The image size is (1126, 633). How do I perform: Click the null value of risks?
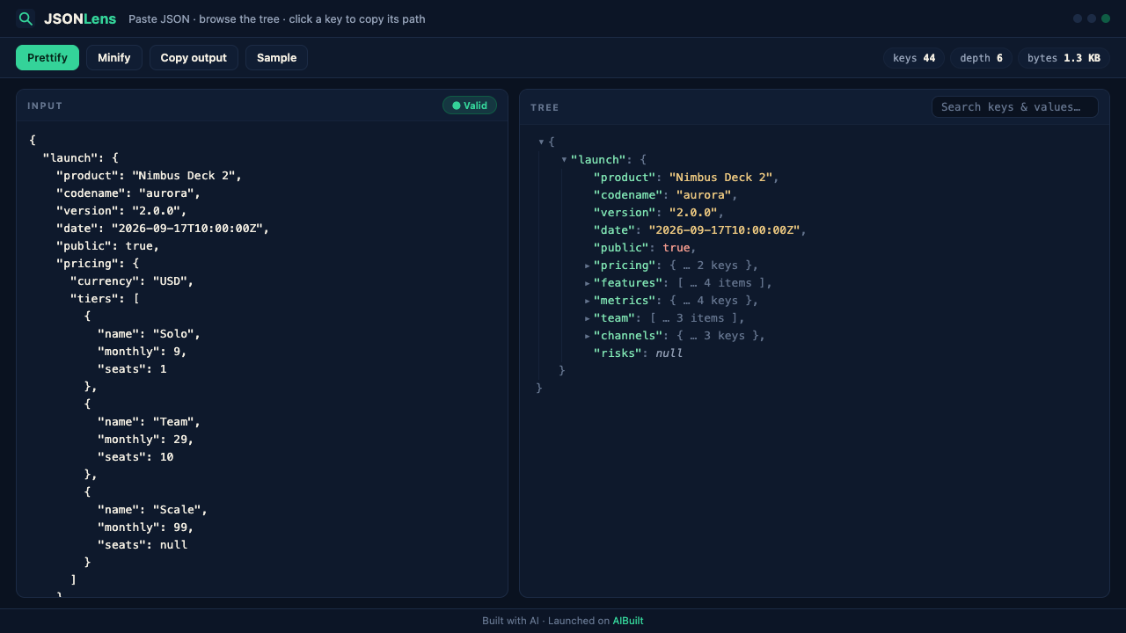pos(669,353)
